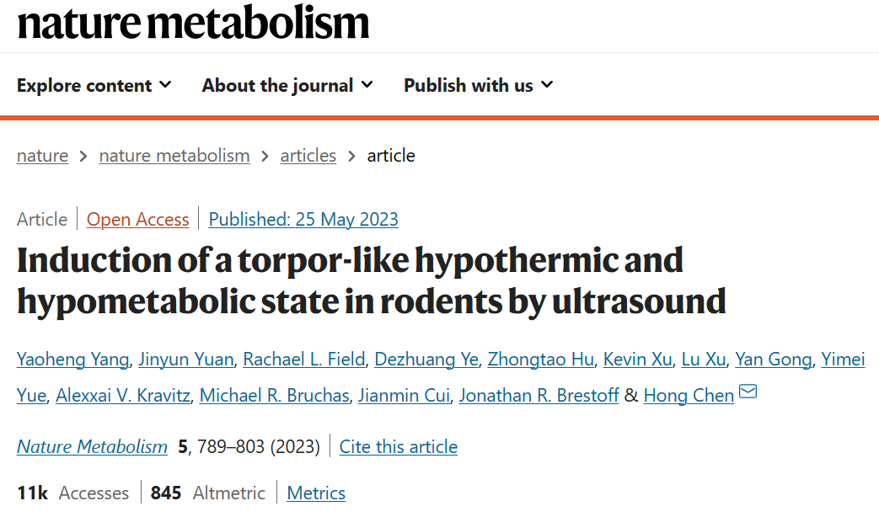Image resolution: width=879 pixels, height=517 pixels.
Task: Open the article Metrics link
Action: click(316, 493)
